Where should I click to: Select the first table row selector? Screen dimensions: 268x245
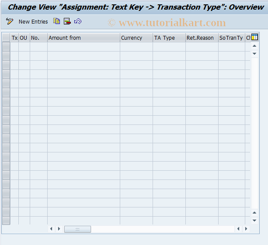coord(6,47)
